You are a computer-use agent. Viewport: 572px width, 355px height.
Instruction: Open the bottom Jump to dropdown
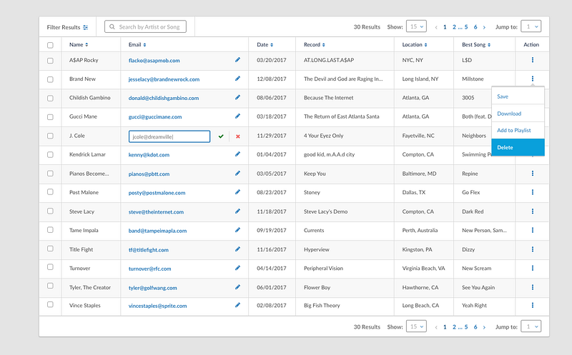click(x=531, y=326)
